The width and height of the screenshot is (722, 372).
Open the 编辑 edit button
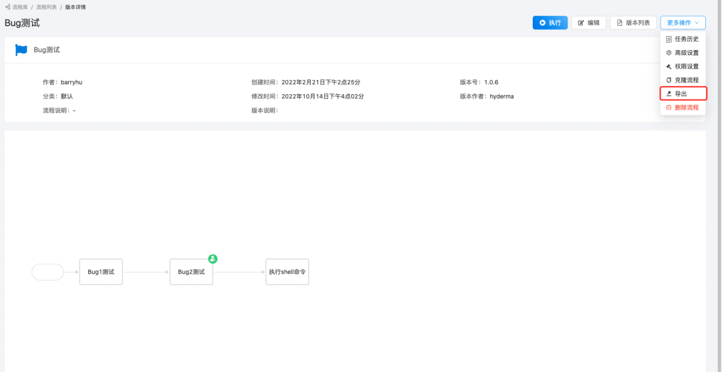coord(588,23)
